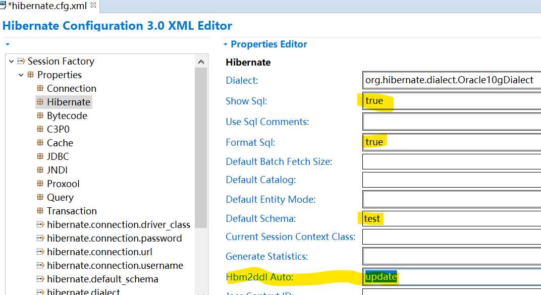This screenshot has width=541, height=295.
Task: Click the Use Sql Comments field
Action: [x=452, y=122]
